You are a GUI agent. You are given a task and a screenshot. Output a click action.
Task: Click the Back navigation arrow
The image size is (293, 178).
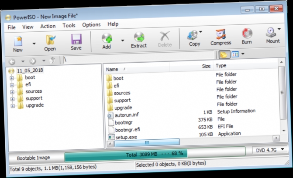(x=12, y=62)
